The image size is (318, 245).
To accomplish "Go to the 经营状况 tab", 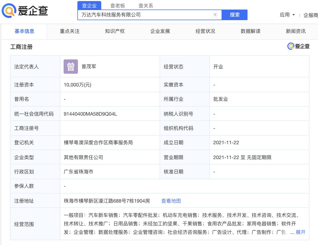I will [205, 31].
